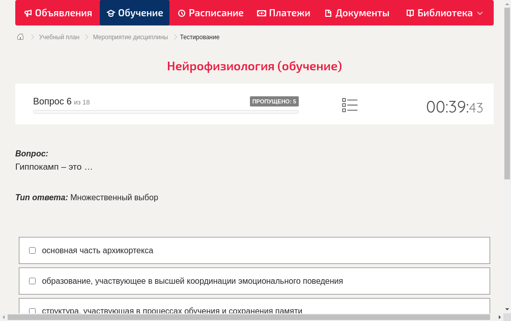The image size is (511, 321).
Task: Switch to the Обучение tab
Action: click(134, 13)
